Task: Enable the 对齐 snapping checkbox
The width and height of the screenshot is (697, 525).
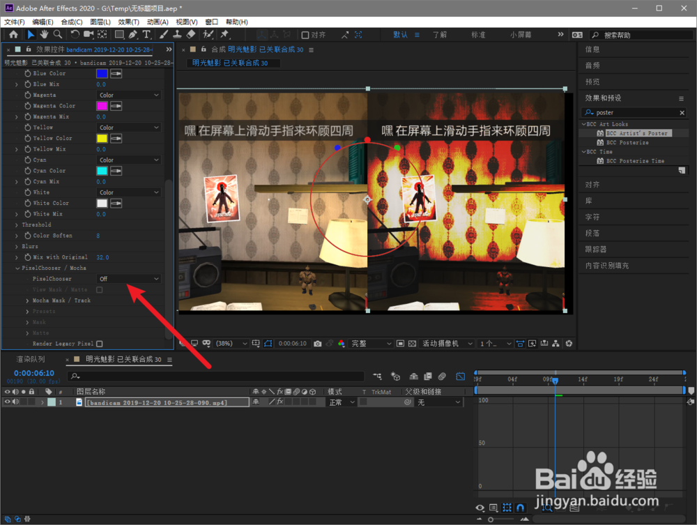Action: click(305, 35)
